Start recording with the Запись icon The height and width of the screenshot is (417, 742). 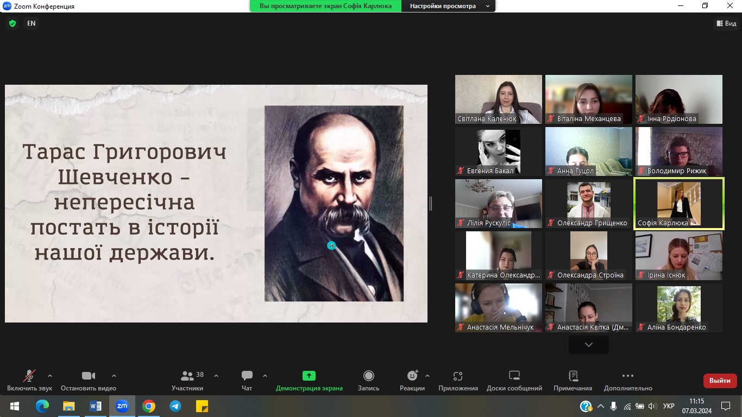[368, 376]
